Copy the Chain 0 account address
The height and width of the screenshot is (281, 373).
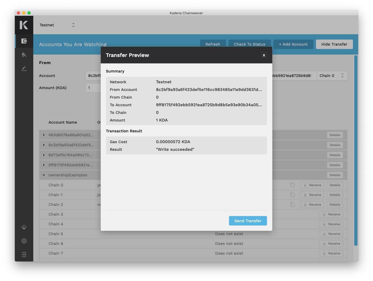click(292, 185)
